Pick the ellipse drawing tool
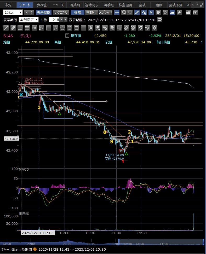Screen dimensions: 206x254 [70, 28]
